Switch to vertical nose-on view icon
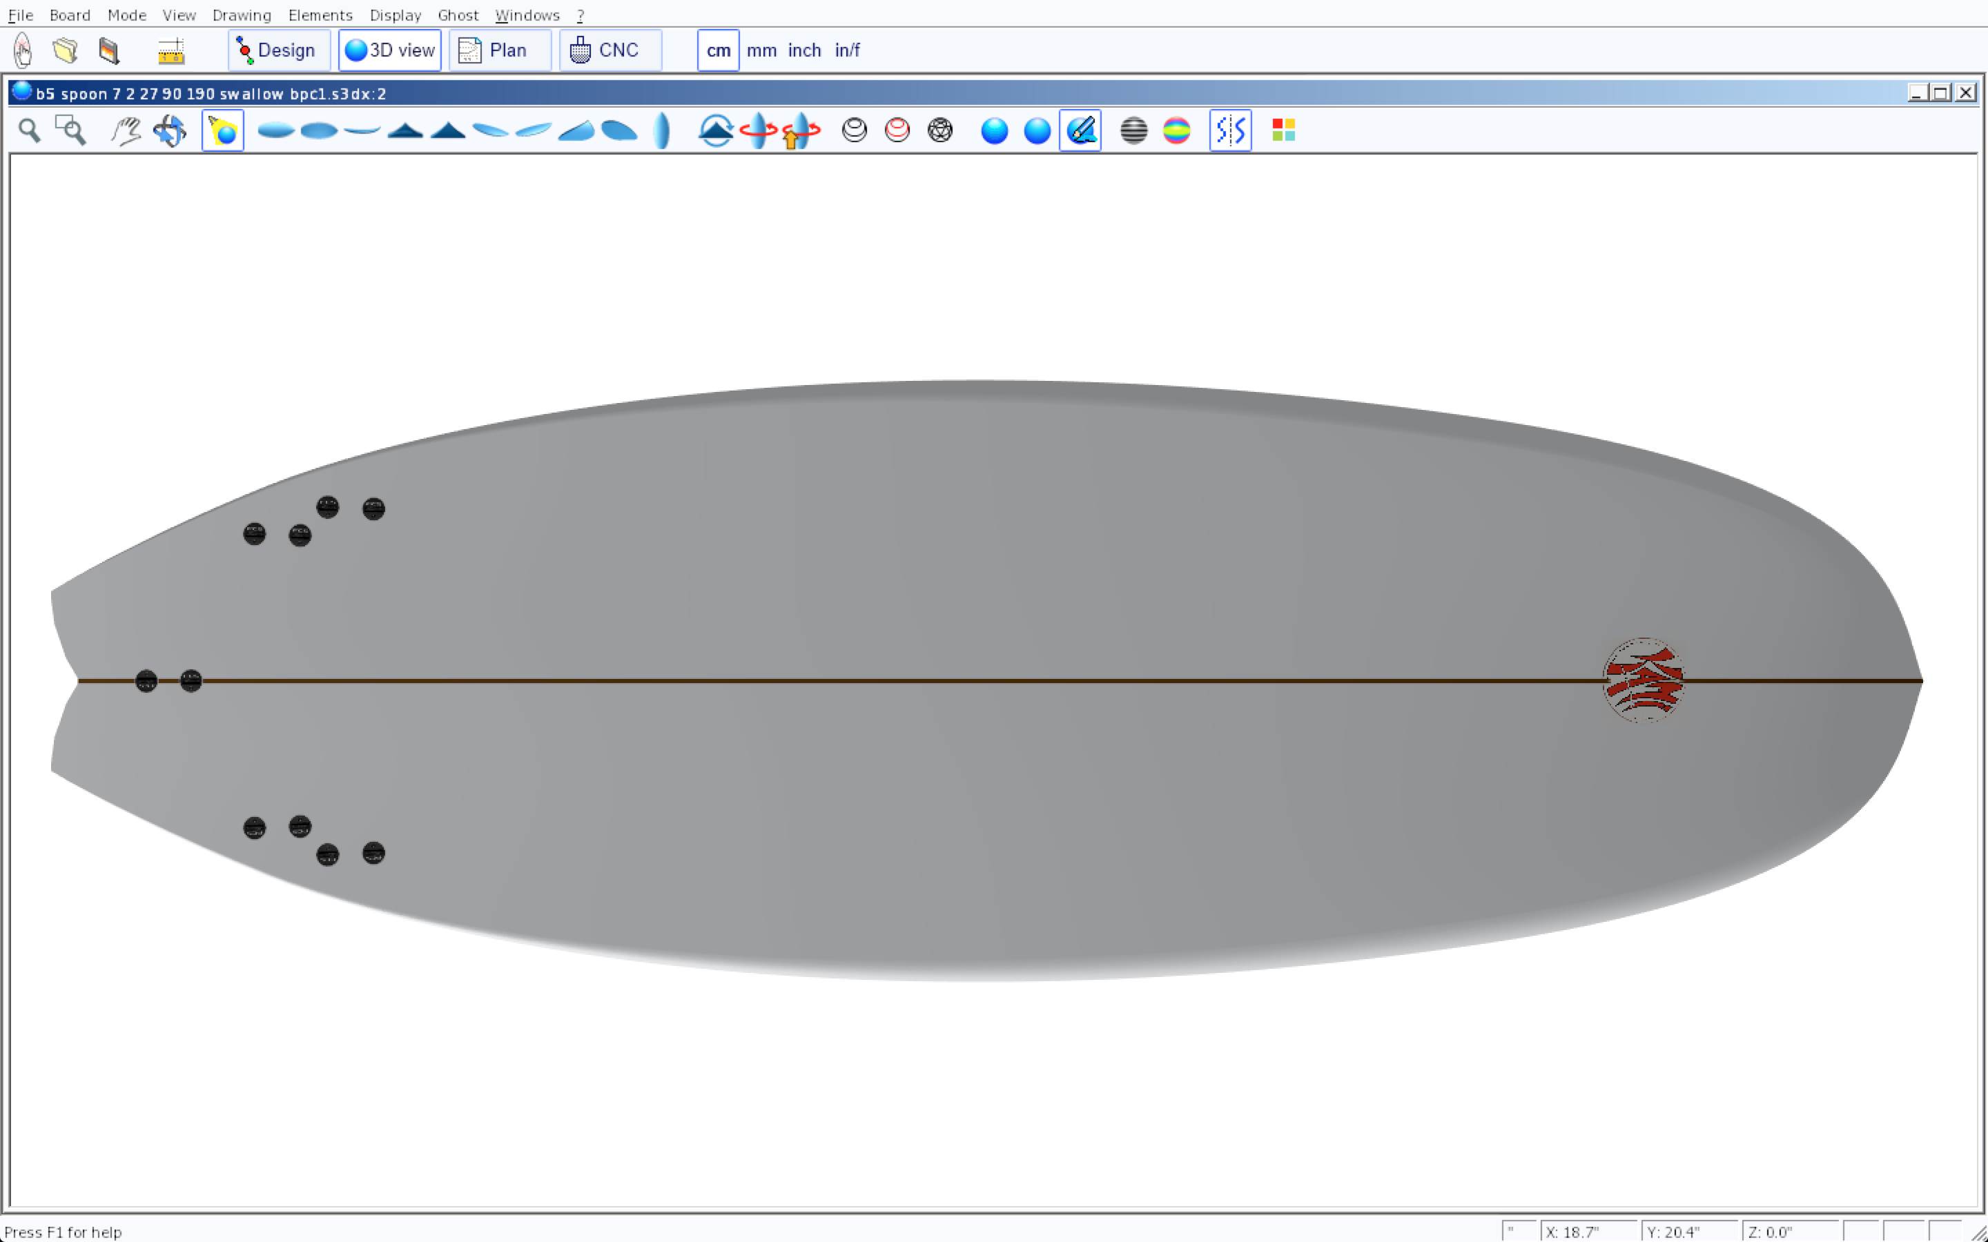The height and width of the screenshot is (1242, 1988). coord(662,130)
